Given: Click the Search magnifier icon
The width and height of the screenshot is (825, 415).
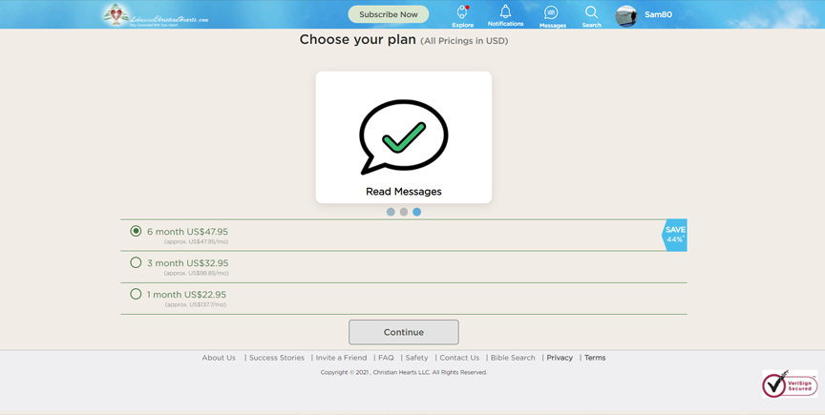Looking at the screenshot, I should [x=591, y=13].
